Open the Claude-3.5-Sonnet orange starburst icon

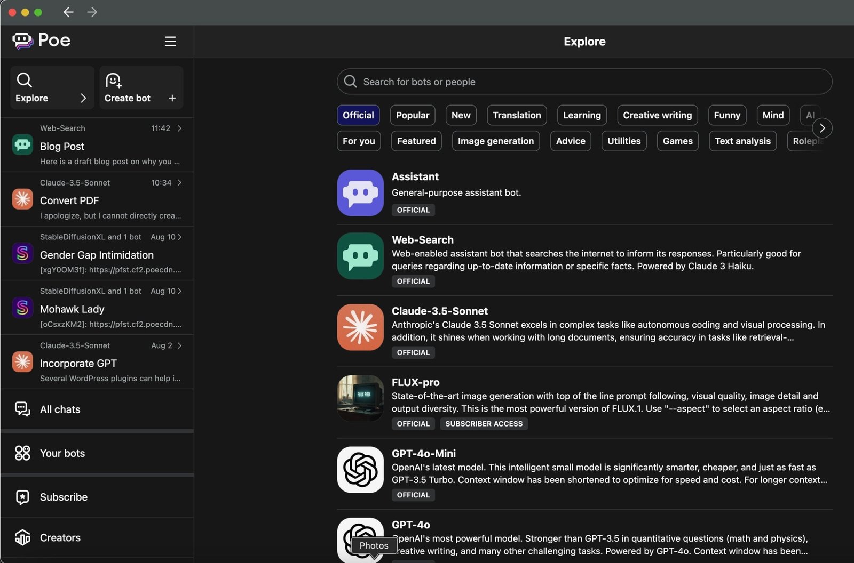pyautogui.click(x=360, y=327)
